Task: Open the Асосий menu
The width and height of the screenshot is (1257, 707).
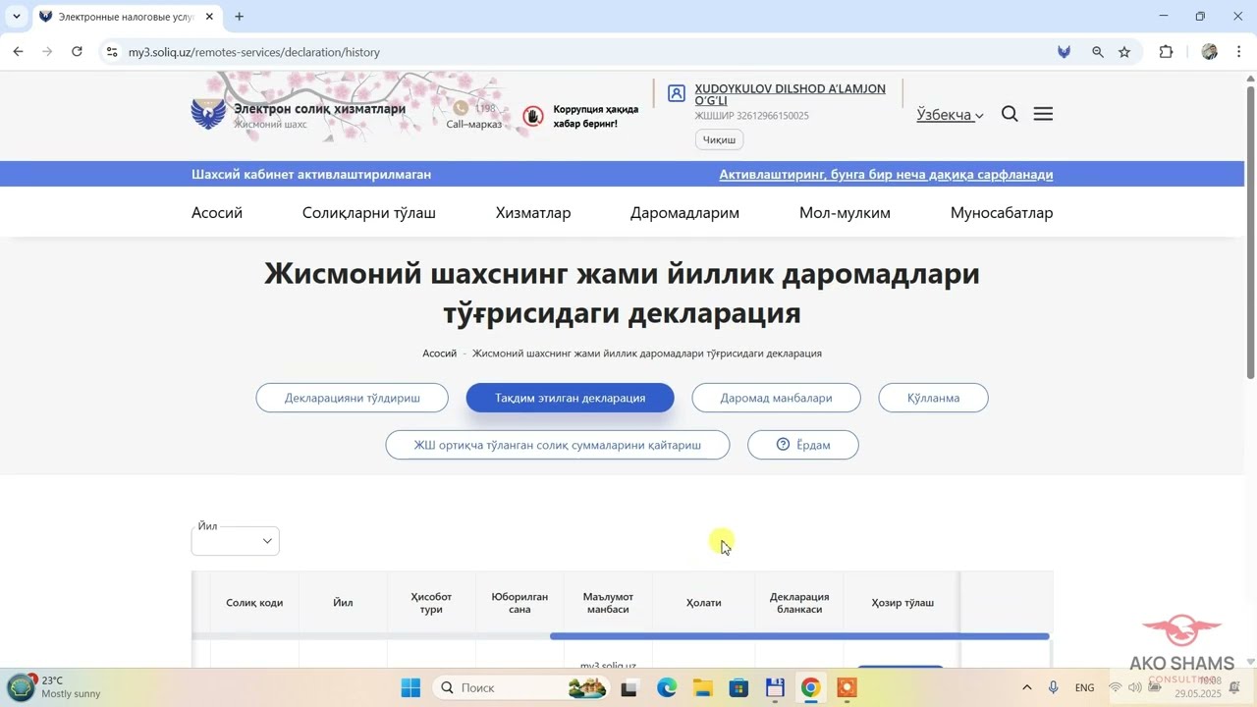Action: click(x=217, y=213)
